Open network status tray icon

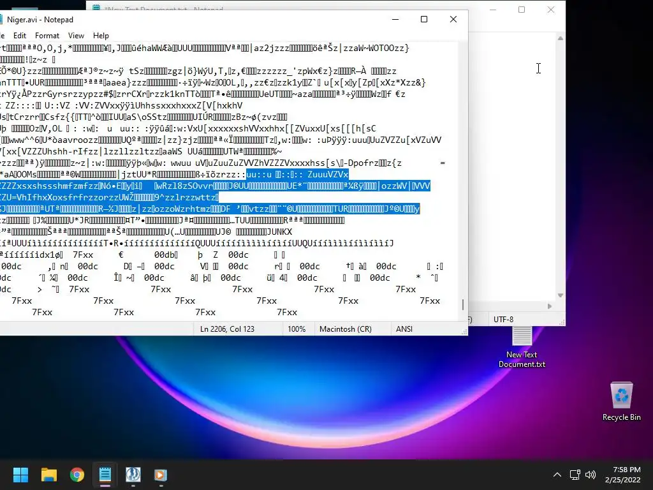click(x=575, y=475)
